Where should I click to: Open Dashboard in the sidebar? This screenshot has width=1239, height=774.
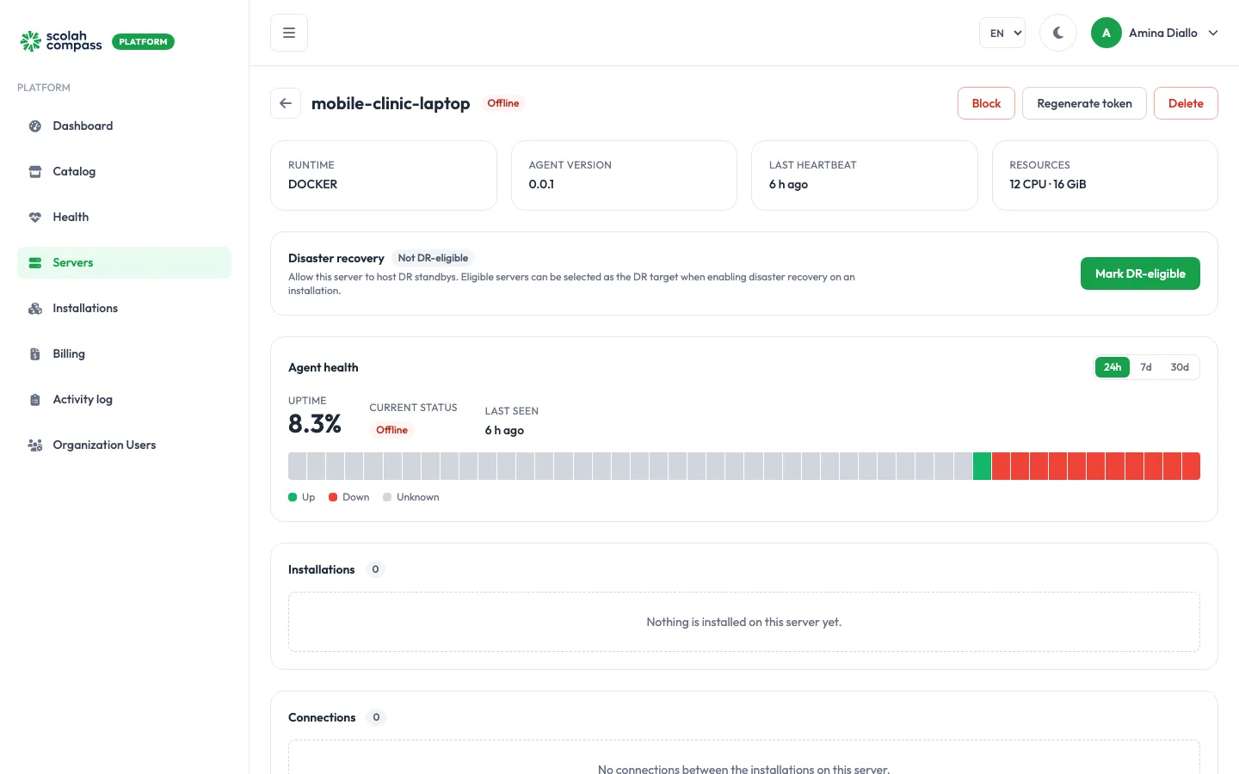pos(124,126)
